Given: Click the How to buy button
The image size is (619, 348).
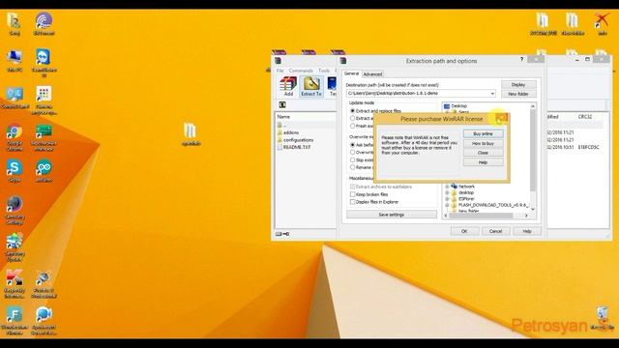Looking at the screenshot, I should (483, 144).
